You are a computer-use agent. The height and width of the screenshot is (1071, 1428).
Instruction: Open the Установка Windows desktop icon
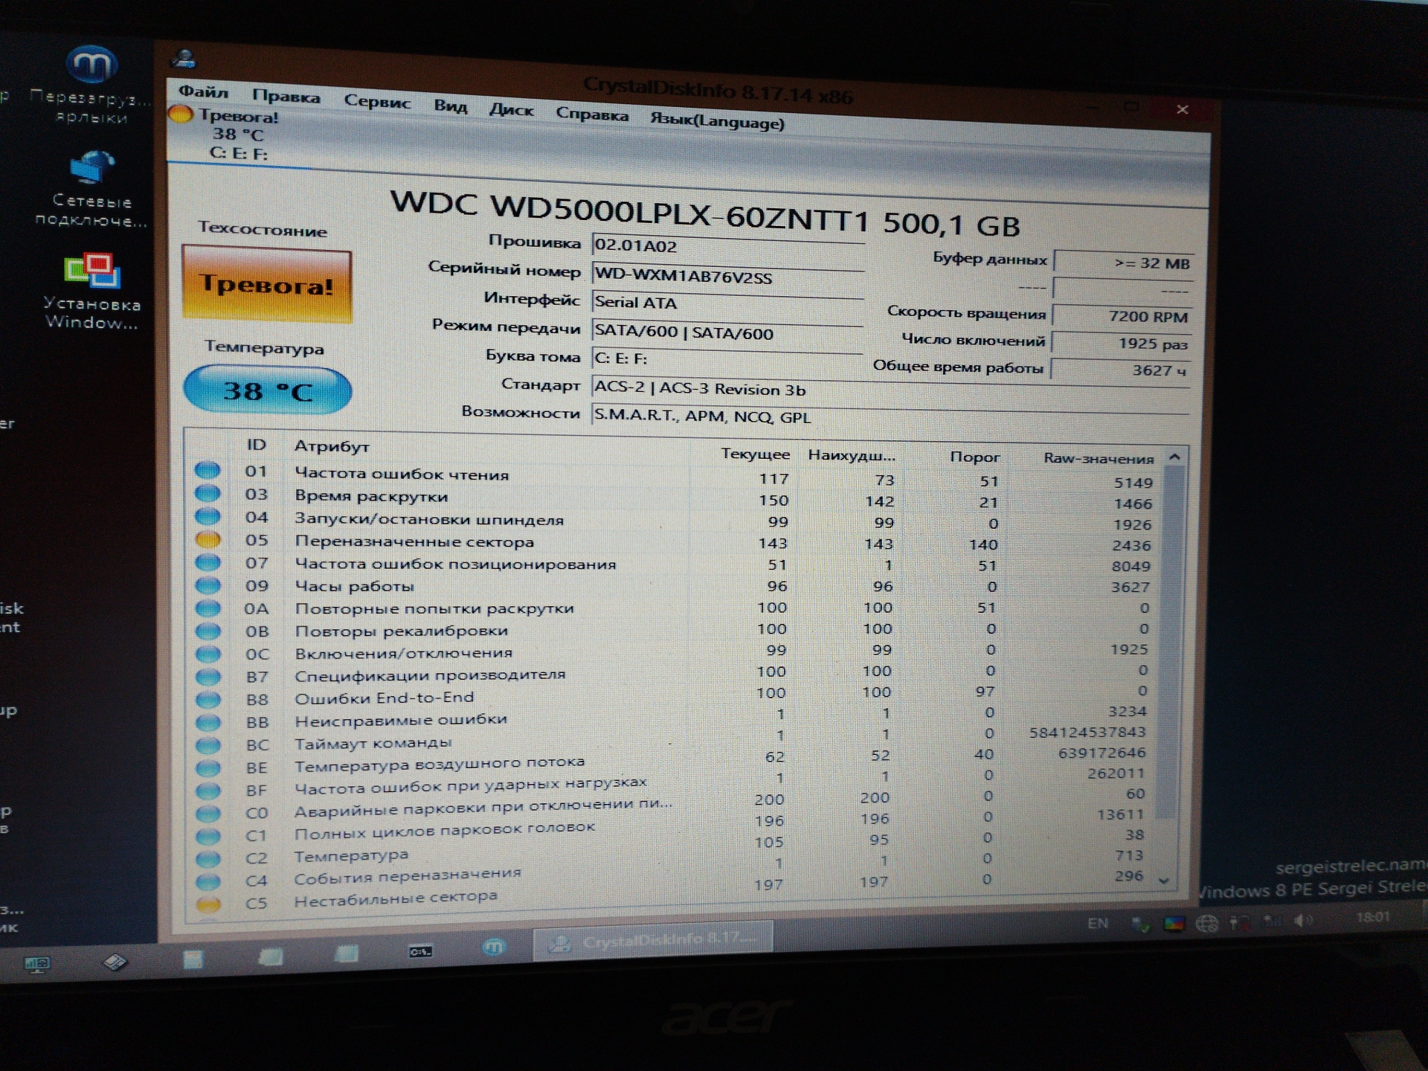point(91,291)
